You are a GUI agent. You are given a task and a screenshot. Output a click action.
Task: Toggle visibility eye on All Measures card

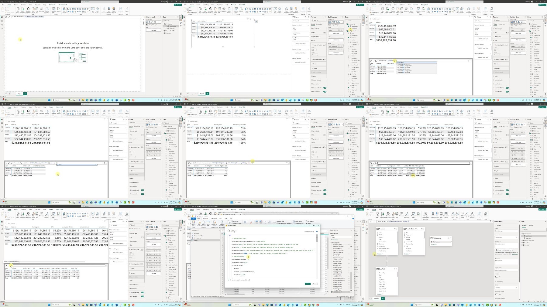(449, 238)
